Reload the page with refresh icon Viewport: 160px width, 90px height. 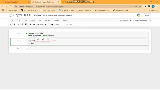coord(11,6)
